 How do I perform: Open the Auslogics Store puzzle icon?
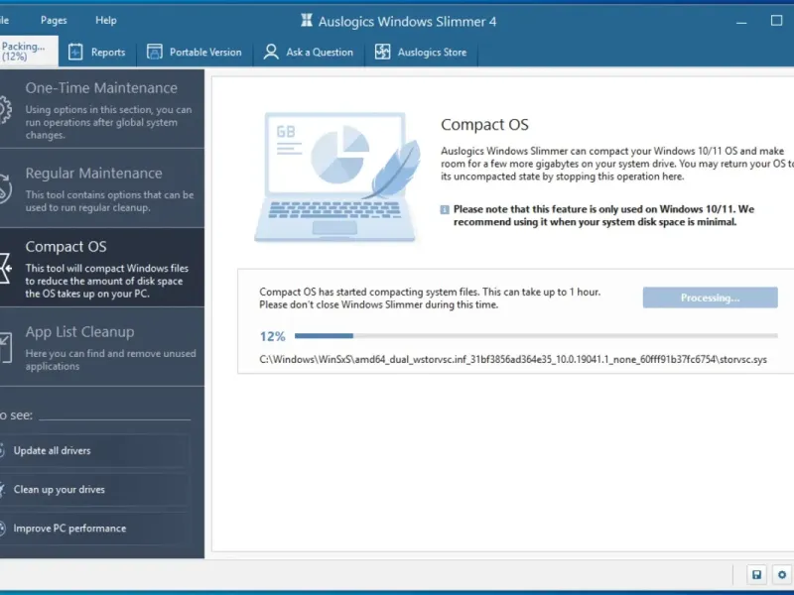[383, 53]
